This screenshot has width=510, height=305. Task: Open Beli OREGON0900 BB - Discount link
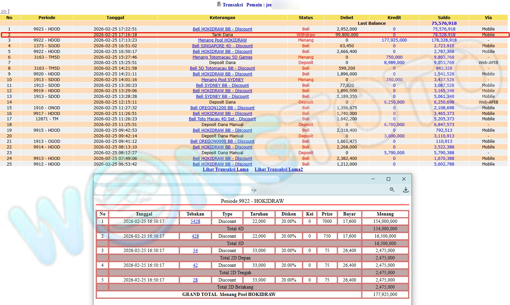coord(222,141)
